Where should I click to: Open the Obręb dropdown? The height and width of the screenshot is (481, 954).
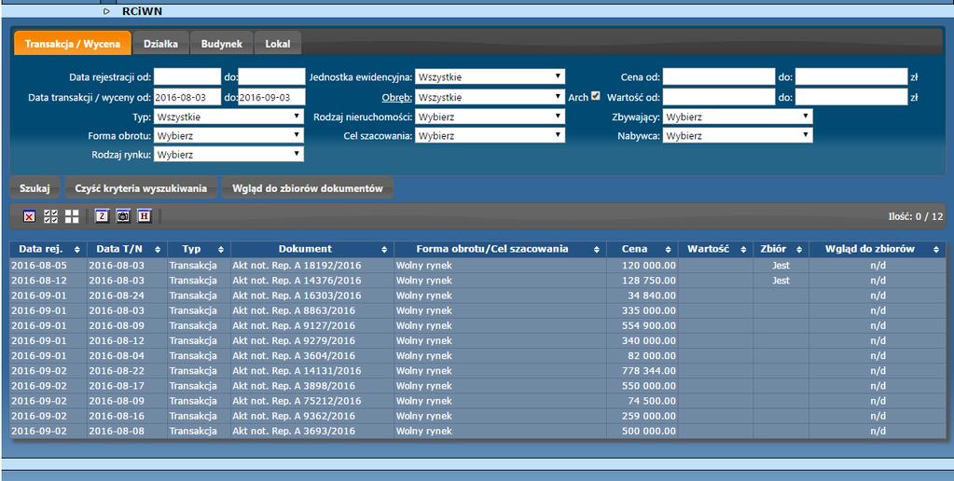coord(490,97)
